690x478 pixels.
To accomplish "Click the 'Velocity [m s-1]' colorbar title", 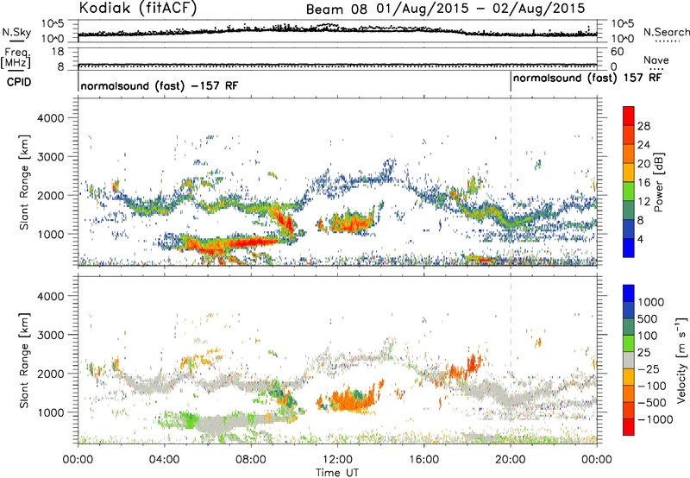I will pos(681,360).
